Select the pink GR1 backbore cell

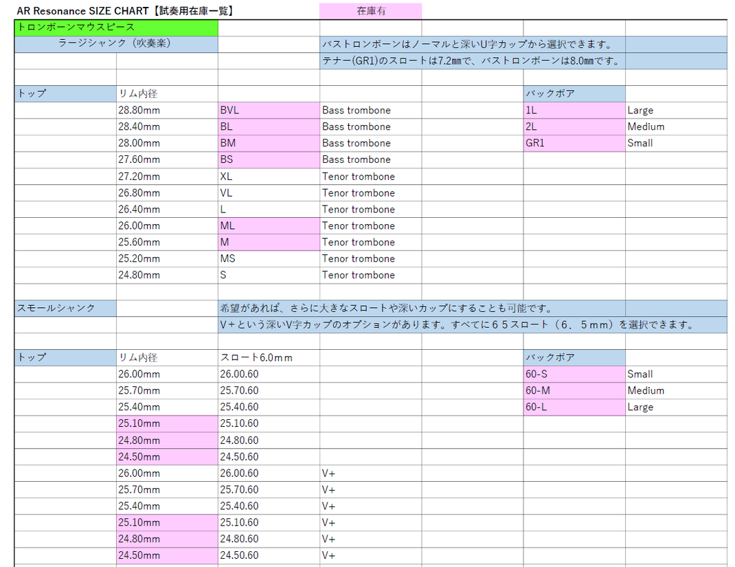coord(574,143)
